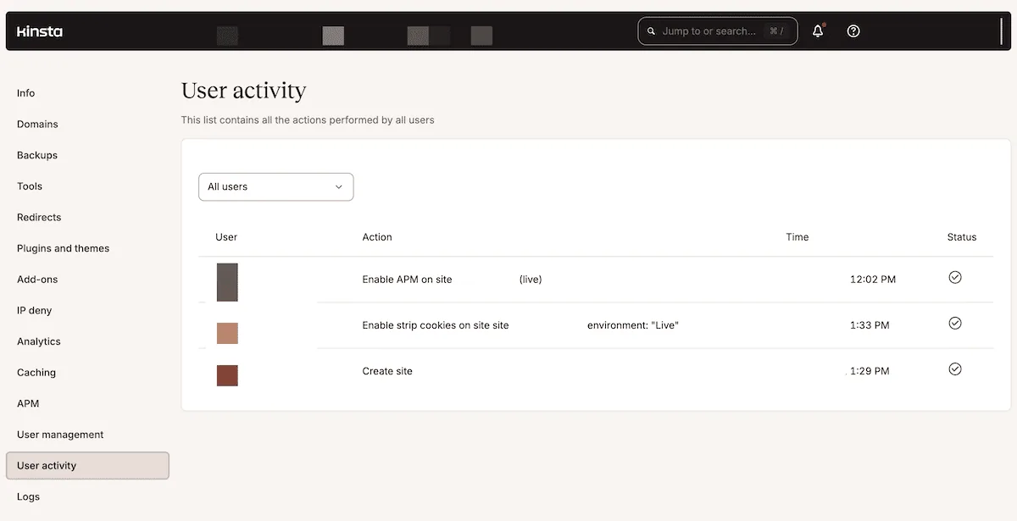Open the Logs section
This screenshot has height=521, width=1017.
click(28, 496)
